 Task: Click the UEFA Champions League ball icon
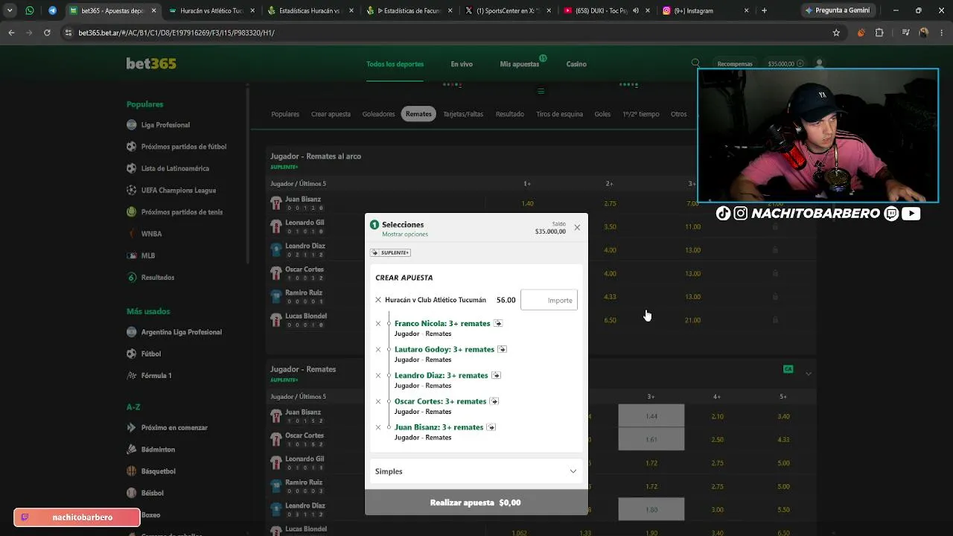click(132, 190)
